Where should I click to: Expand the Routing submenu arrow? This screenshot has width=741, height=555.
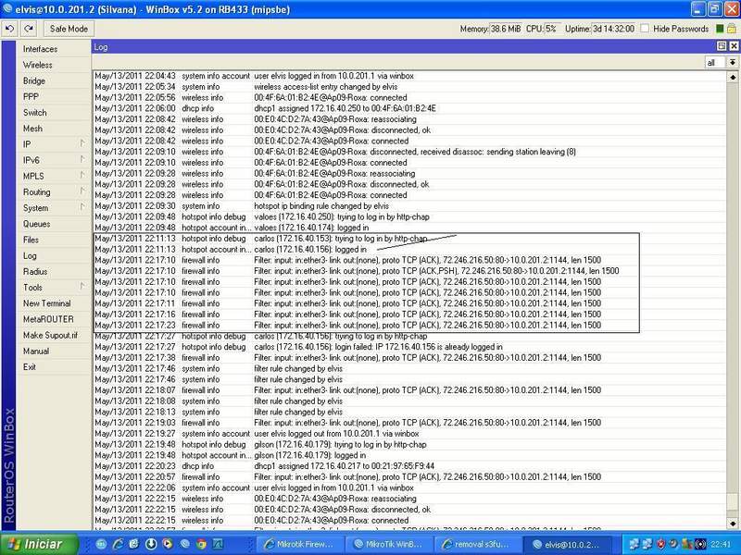82,191
